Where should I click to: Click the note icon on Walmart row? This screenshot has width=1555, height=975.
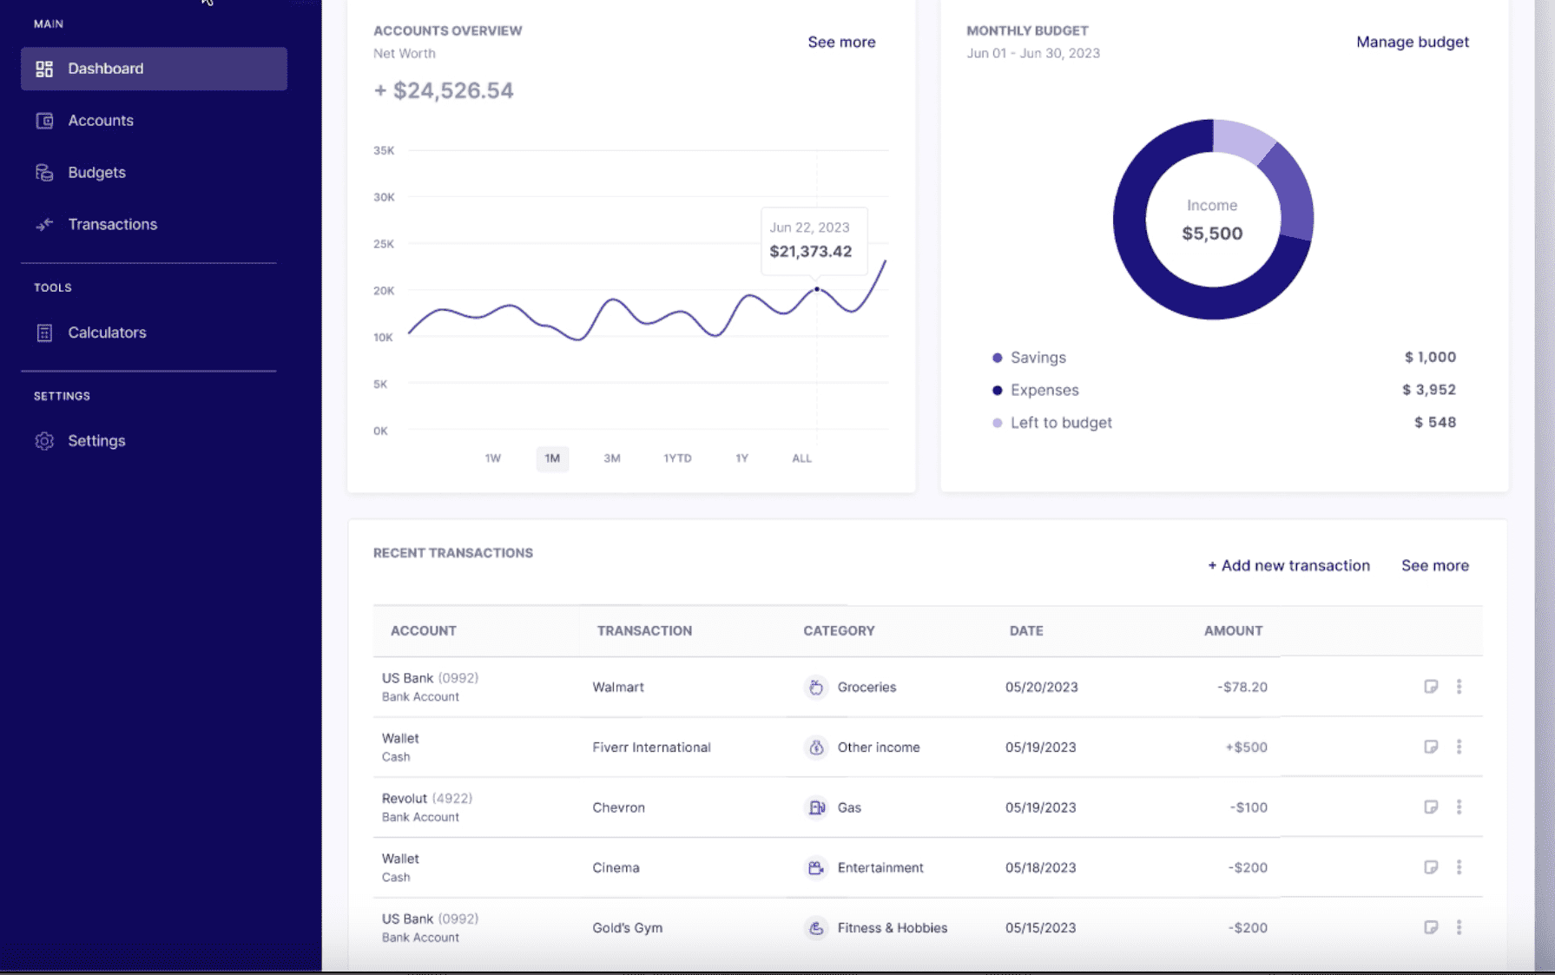[x=1431, y=687]
